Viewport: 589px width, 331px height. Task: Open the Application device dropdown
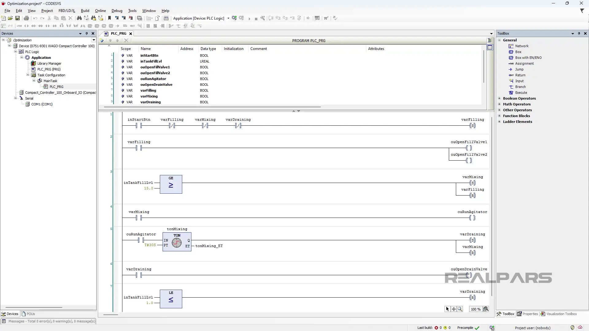tap(228, 18)
